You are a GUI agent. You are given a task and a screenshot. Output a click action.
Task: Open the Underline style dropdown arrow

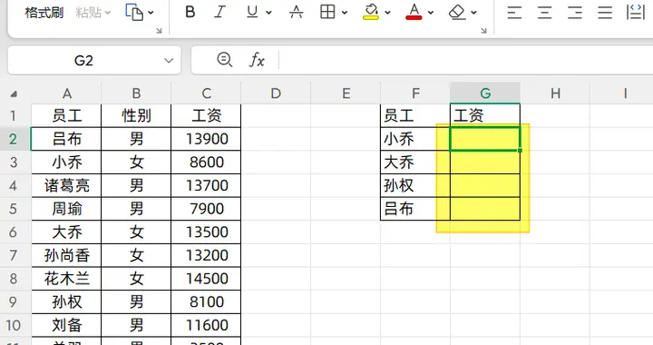coord(268,13)
